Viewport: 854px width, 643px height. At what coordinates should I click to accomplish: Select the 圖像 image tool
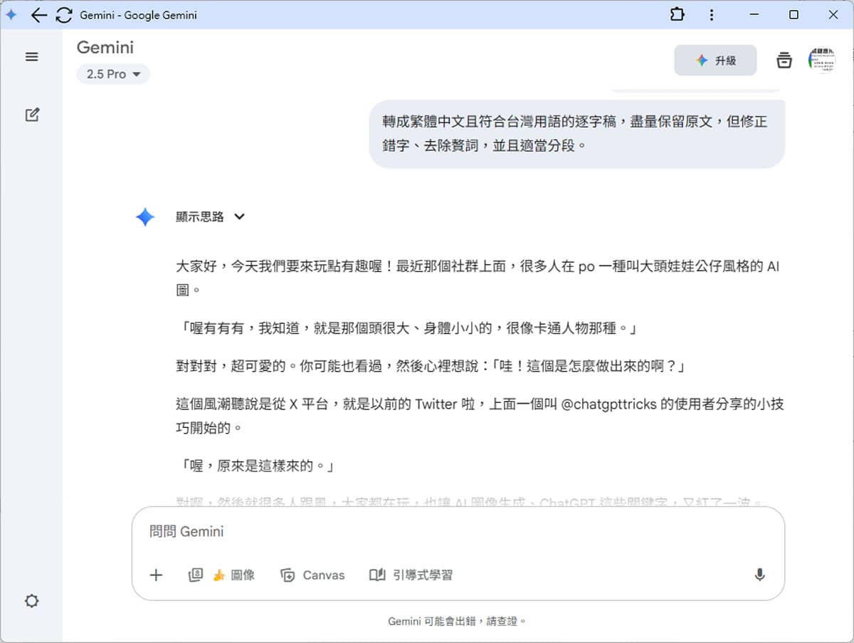pos(221,575)
